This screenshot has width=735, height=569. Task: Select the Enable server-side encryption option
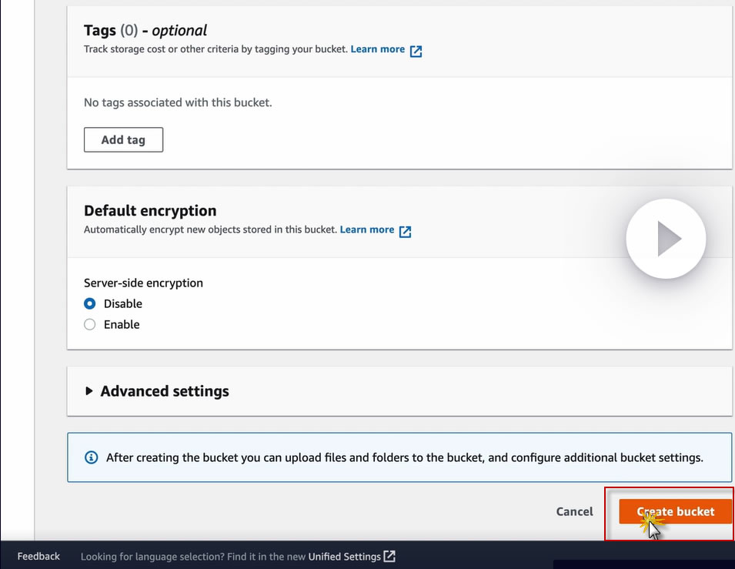(90, 325)
